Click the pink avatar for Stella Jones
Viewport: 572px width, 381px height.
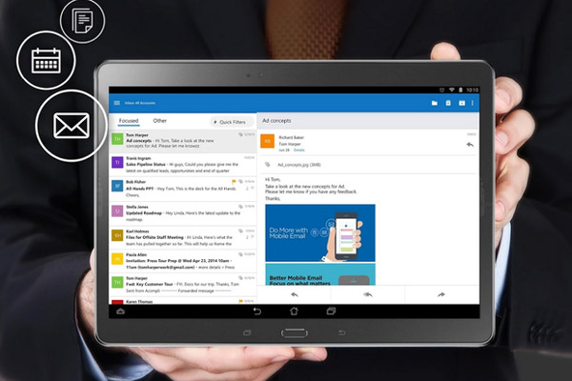click(117, 211)
